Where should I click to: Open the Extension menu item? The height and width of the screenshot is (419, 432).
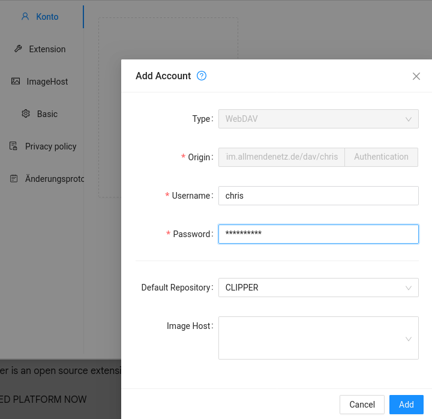tap(47, 49)
